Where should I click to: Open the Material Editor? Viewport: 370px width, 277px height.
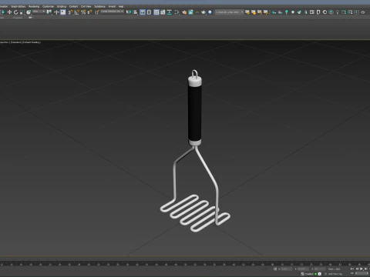(x=177, y=12)
